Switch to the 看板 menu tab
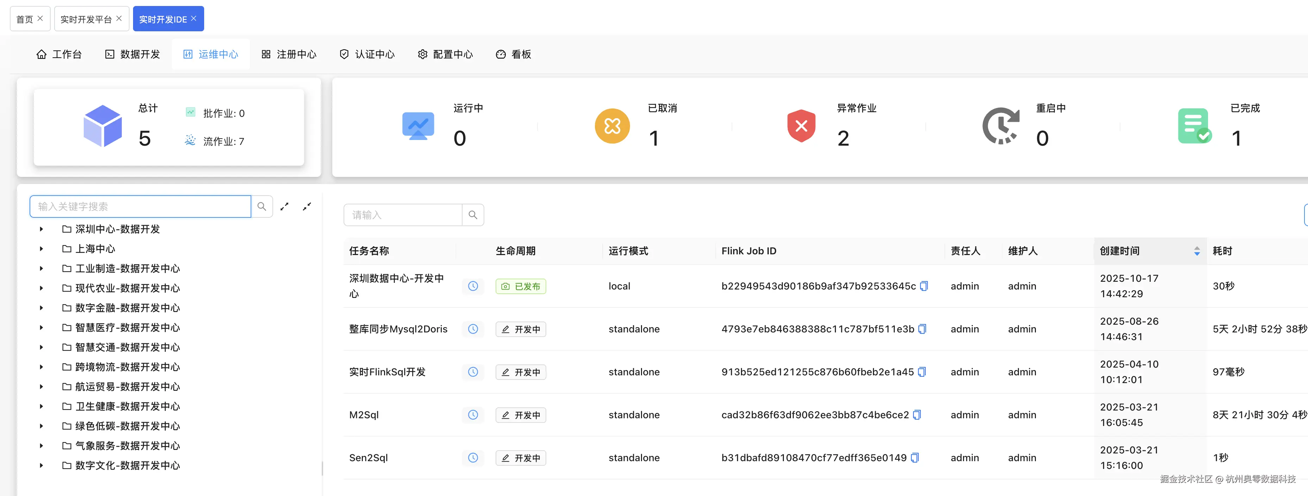Screen dimensions: 1308x496 click(513, 54)
